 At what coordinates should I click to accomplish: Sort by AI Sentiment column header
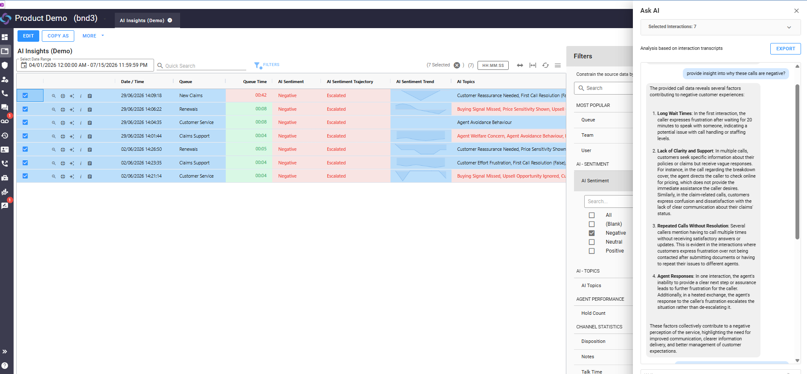[x=291, y=82]
